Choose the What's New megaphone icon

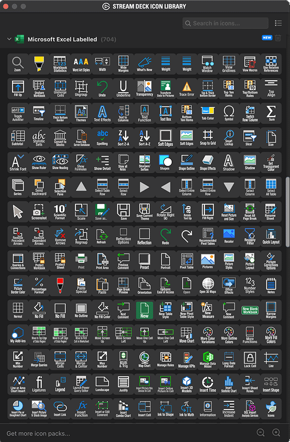(x=145, y=64)
